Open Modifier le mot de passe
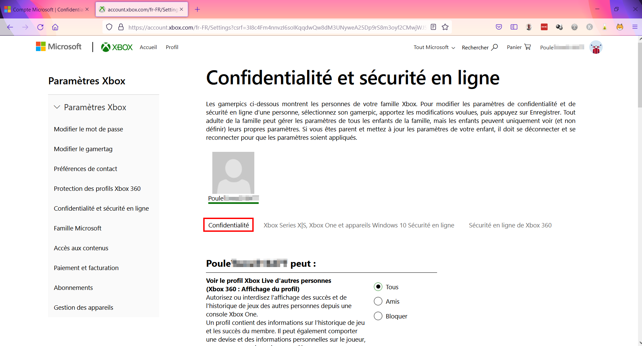 pyautogui.click(x=88, y=129)
